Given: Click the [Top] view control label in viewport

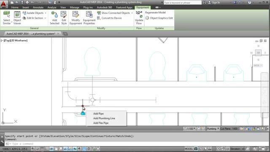Looking at the screenshot, I should click(x=7, y=41).
